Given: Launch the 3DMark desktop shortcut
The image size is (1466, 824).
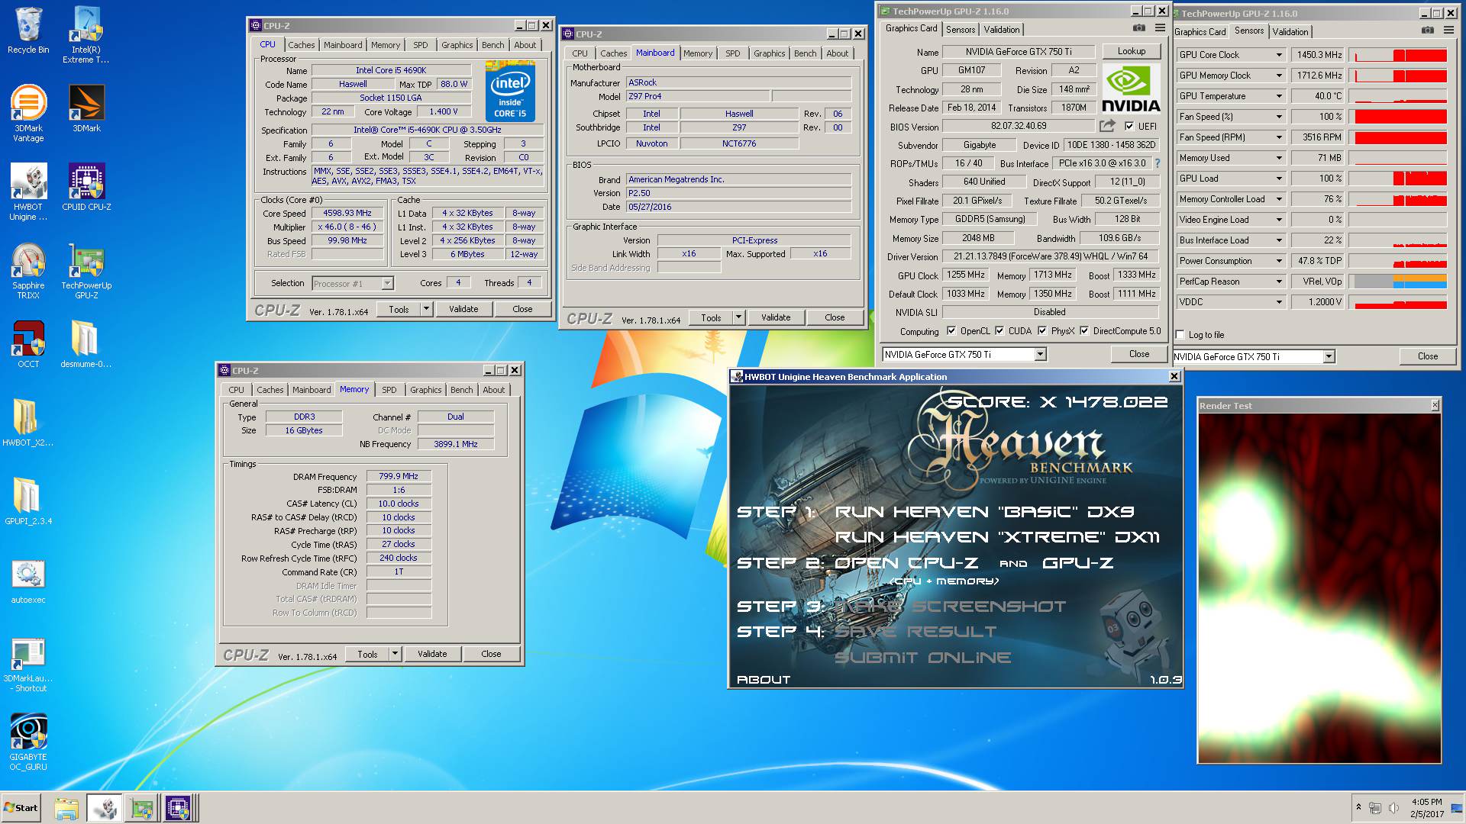Looking at the screenshot, I should click(86, 108).
